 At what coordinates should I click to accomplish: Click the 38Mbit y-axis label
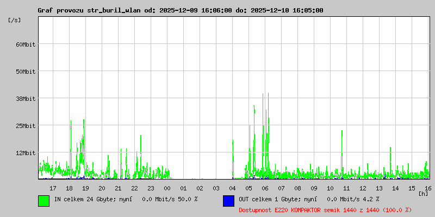tap(26, 99)
